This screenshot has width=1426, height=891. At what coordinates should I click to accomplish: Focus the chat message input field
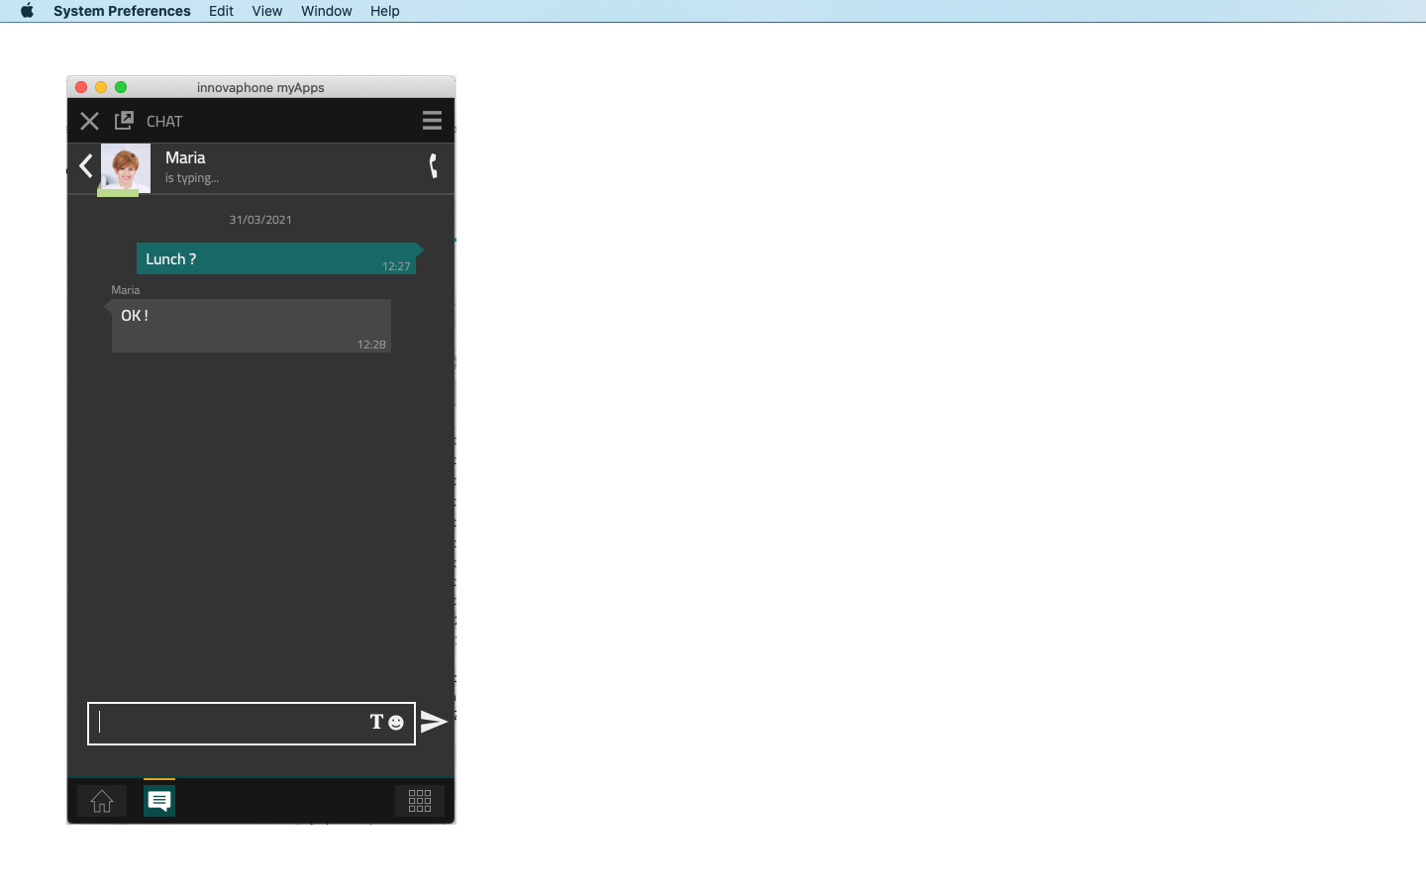coord(252,724)
